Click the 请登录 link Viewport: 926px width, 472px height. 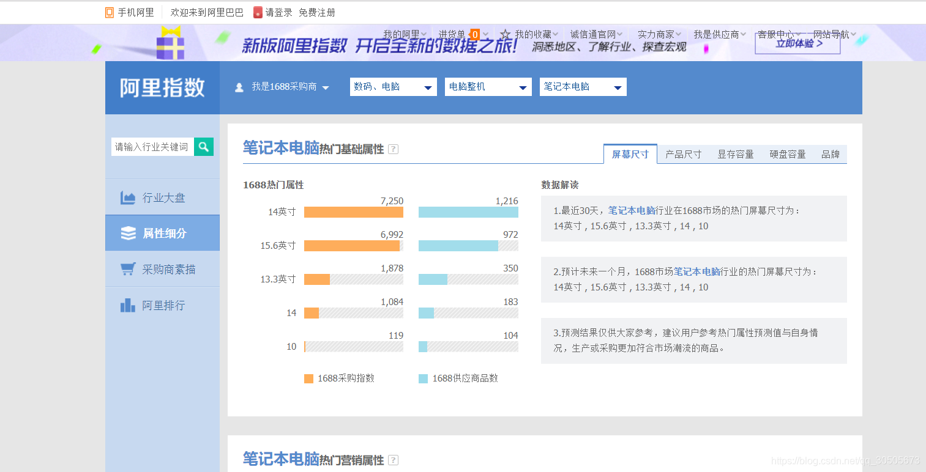point(279,12)
